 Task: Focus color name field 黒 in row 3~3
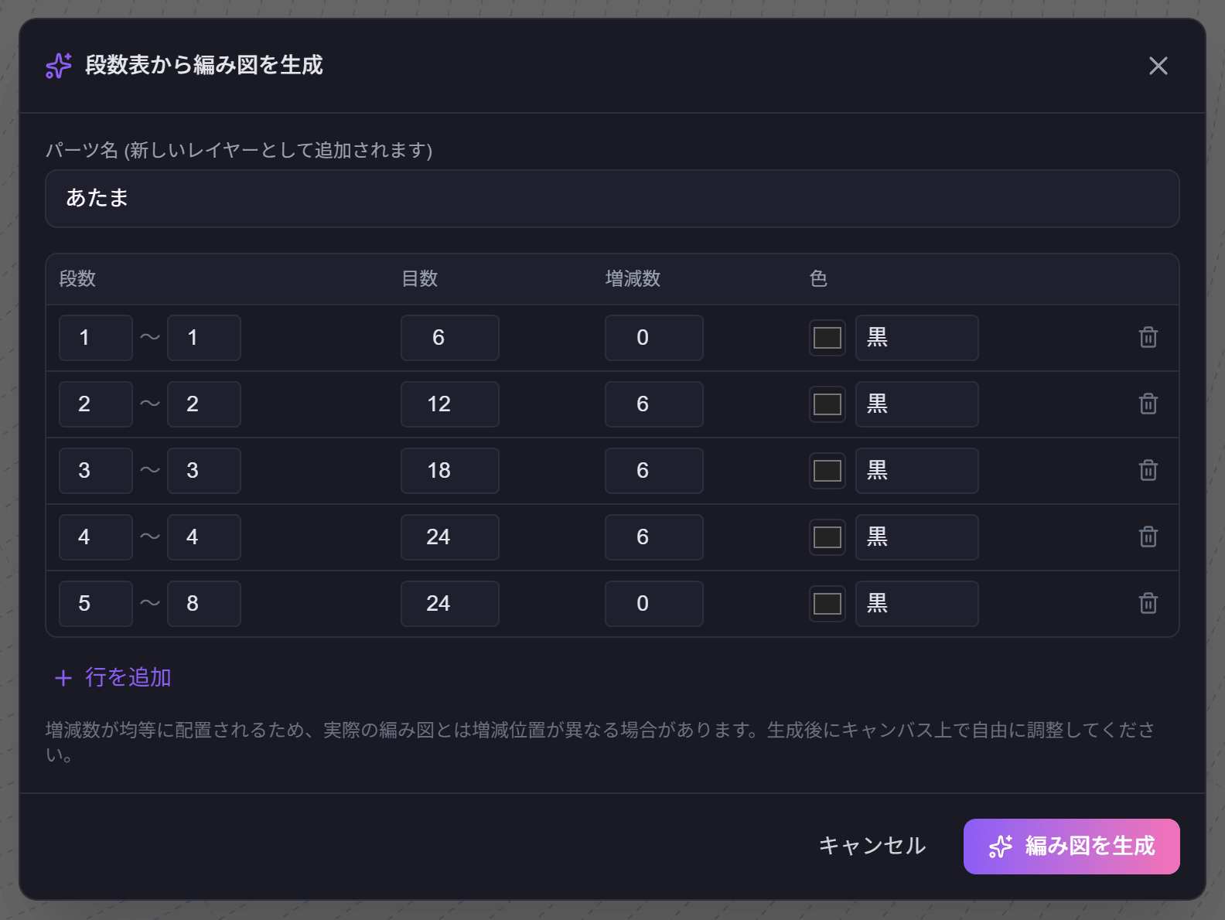click(x=917, y=471)
